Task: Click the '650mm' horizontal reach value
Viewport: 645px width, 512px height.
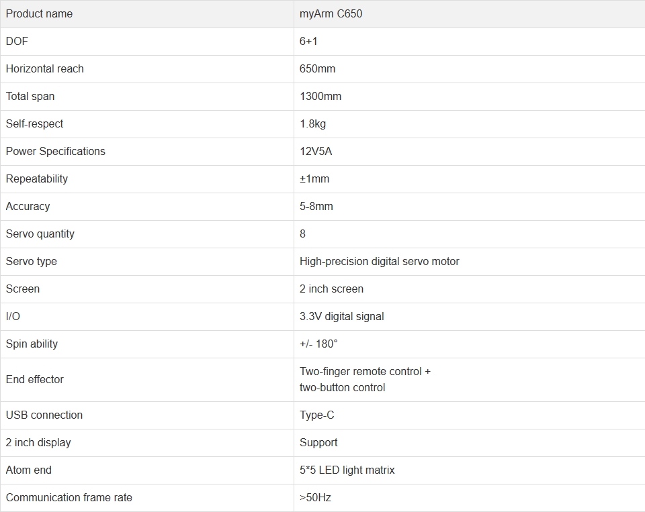Action: (317, 69)
